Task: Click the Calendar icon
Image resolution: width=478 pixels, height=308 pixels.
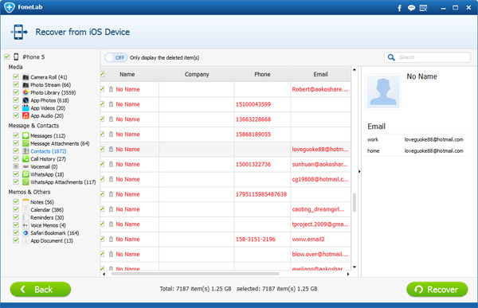Action: tap(25, 209)
